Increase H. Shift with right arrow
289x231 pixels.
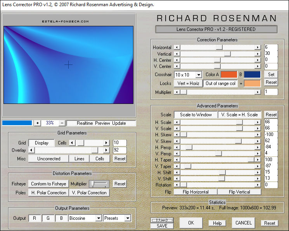point(258,172)
